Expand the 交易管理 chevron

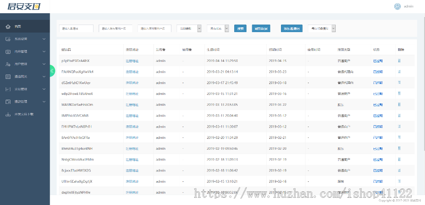coord(44,89)
